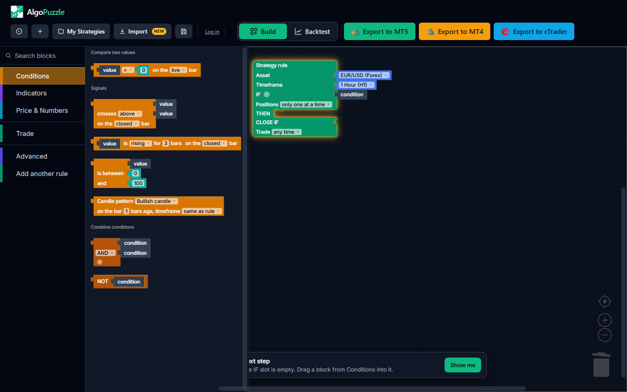
Task: Zoom out with the minus circle icon
Action: 605,335
